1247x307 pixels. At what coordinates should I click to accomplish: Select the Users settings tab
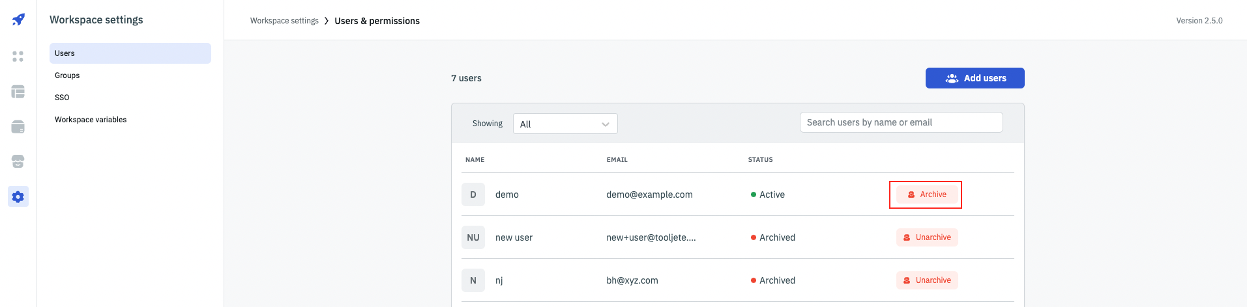click(130, 53)
